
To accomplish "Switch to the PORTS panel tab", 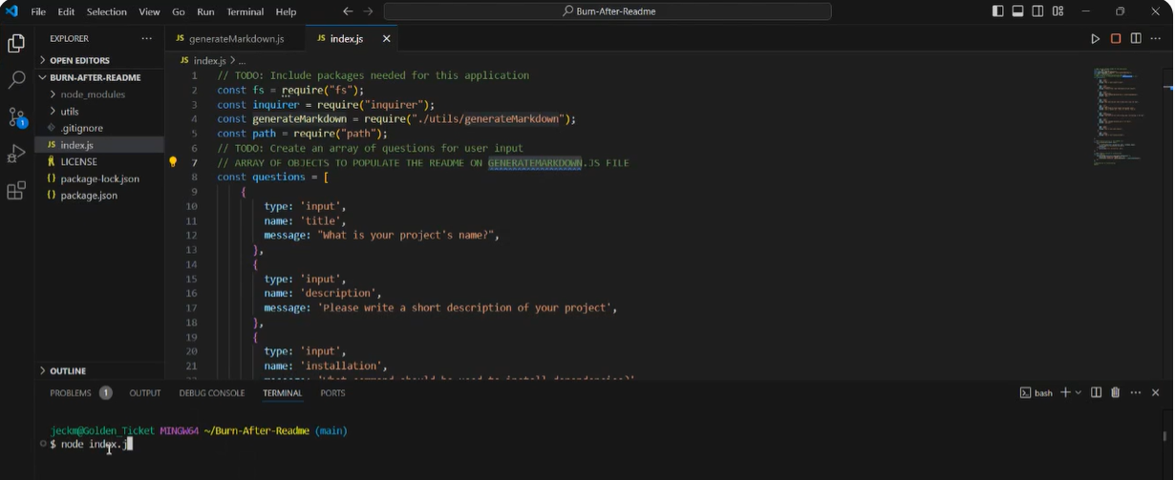I will coord(332,393).
